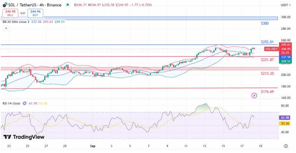Open the USDT currency dropdown

[286, 5]
